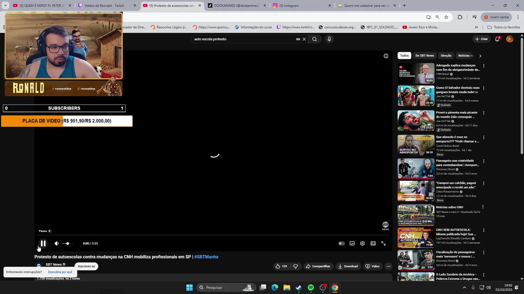The height and width of the screenshot is (294, 524).
Task: Open the Windows Start menu
Action: [190, 287]
